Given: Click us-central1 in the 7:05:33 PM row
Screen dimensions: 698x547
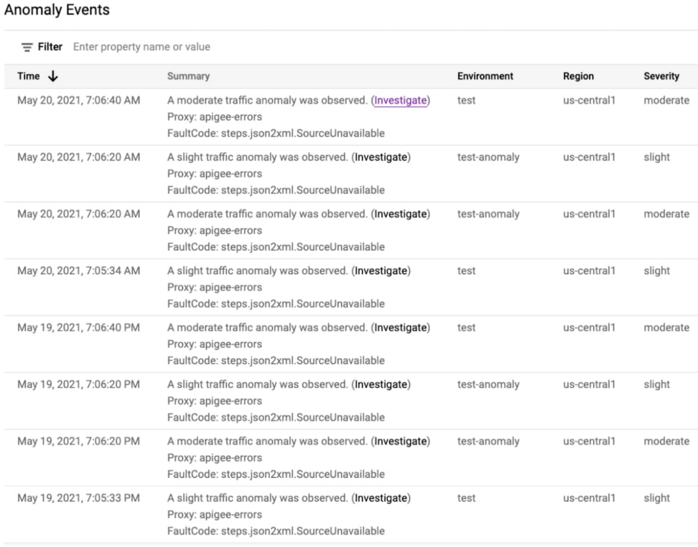Looking at the screenshot, I should point(589,499).
